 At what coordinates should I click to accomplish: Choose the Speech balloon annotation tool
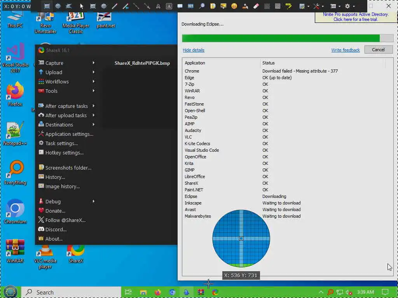pos(180,6)
